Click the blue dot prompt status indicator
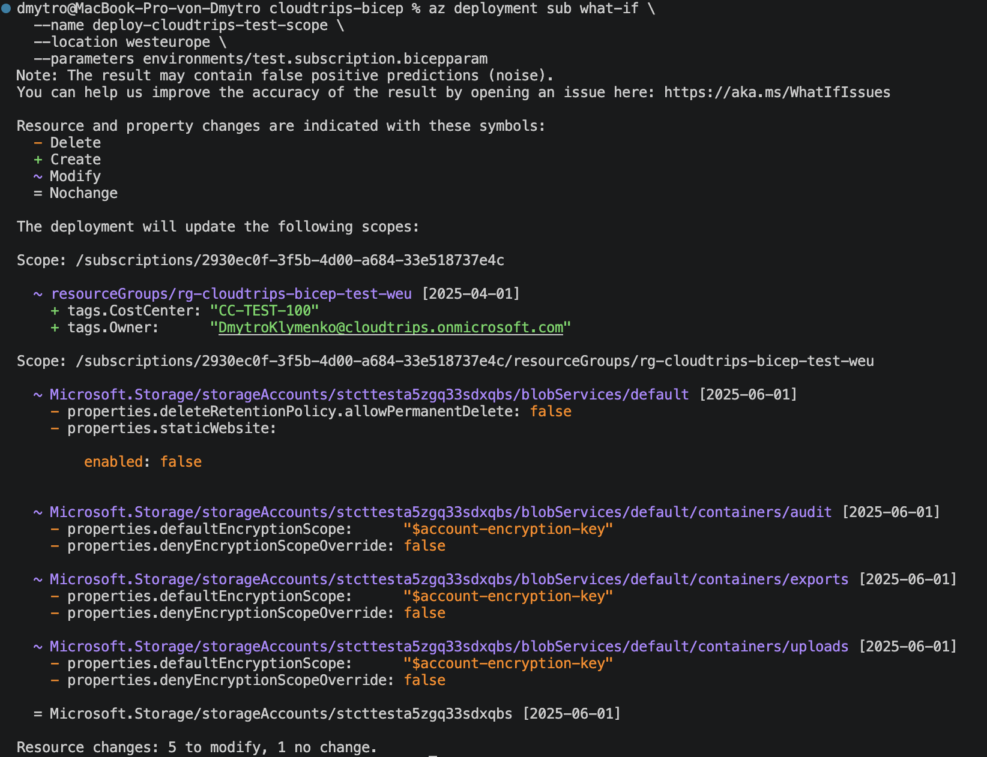The width and height of the screenshot is (987, 757). pos(6,8)
